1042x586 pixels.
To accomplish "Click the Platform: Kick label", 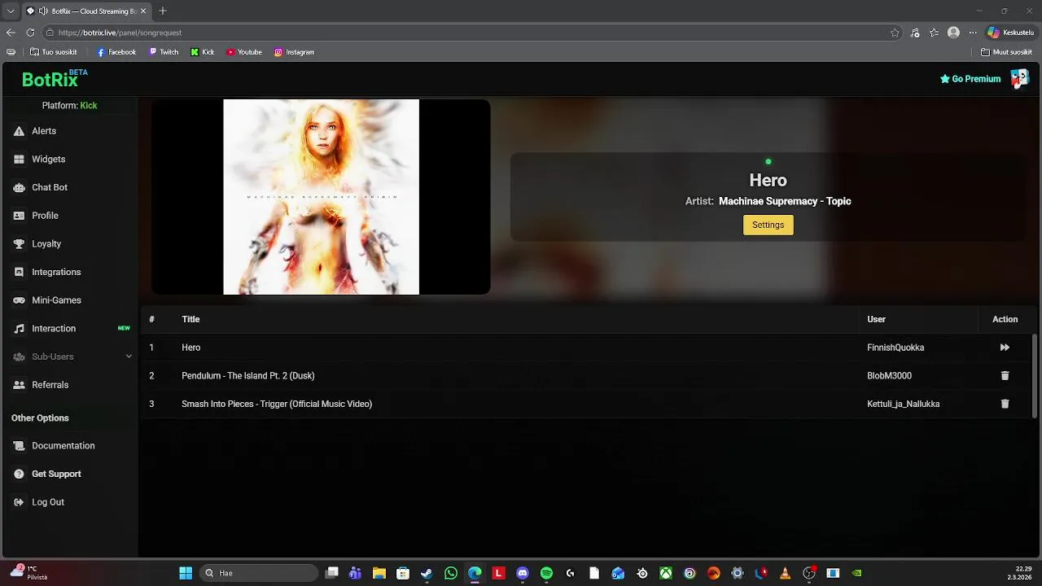I will 69,106.
